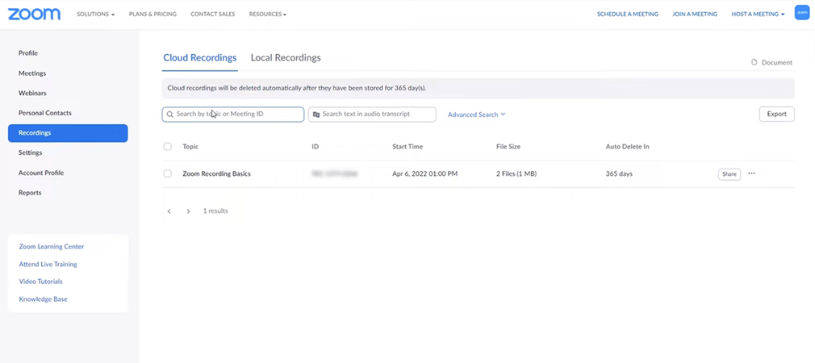Open the Zoom Recording Basics topic link
The image size is (815, 363).
tap(216, 173)
